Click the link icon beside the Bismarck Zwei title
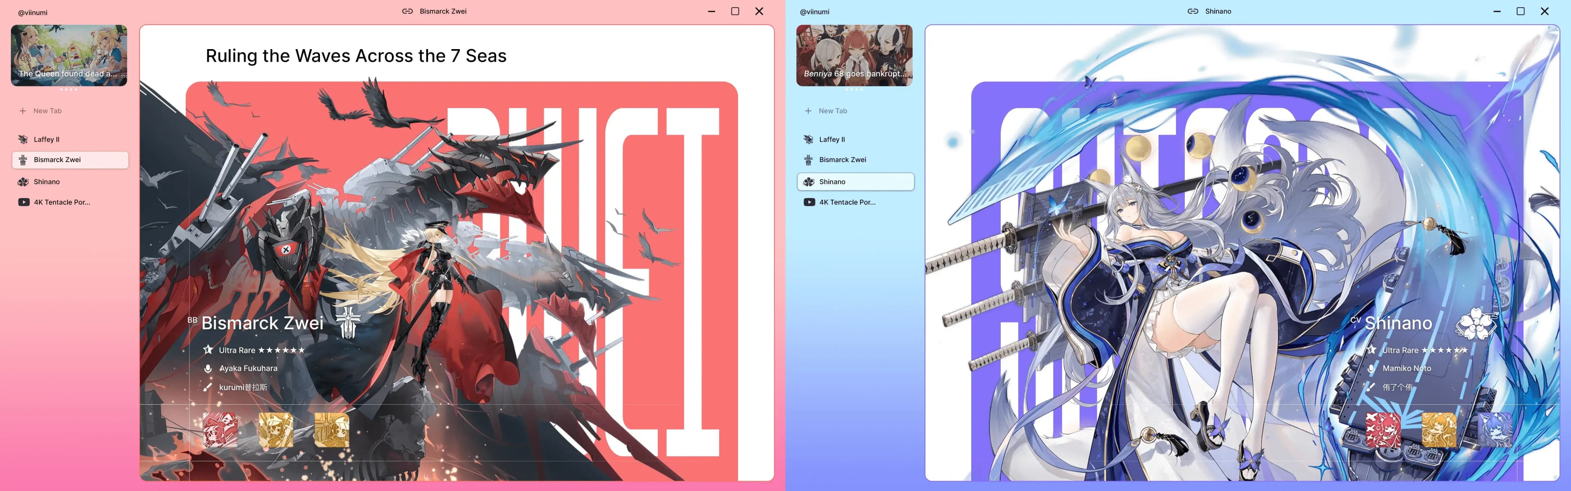 pyautogui.click(x=407, y=11)
